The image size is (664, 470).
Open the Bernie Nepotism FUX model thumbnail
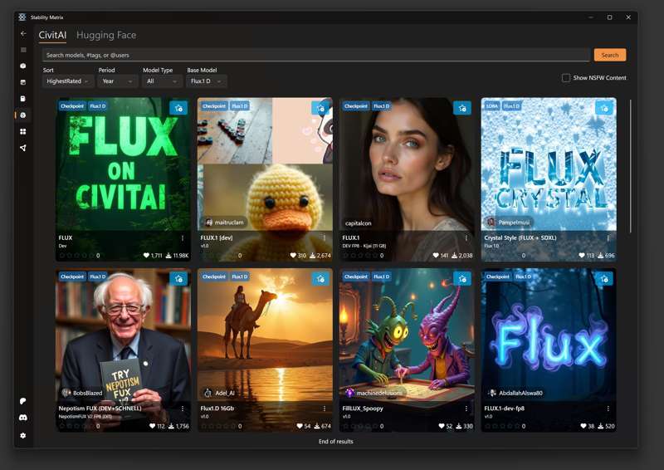[x=123, y=332]
